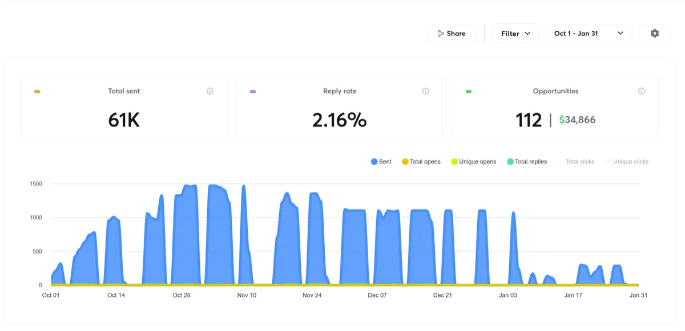
Task: Open the Oct 1 - Jan 31 date range picker
Action: (x=588, y=34)
